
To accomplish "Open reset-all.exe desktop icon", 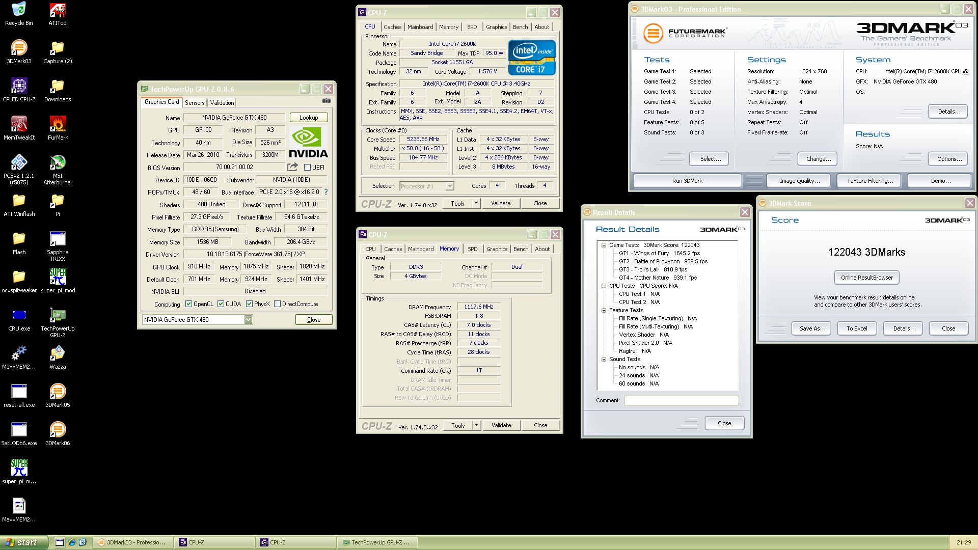I will click(x=19, y=396).
